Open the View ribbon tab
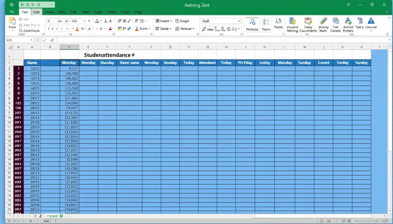Screen dimensions: 393x224 click(85, 12)
